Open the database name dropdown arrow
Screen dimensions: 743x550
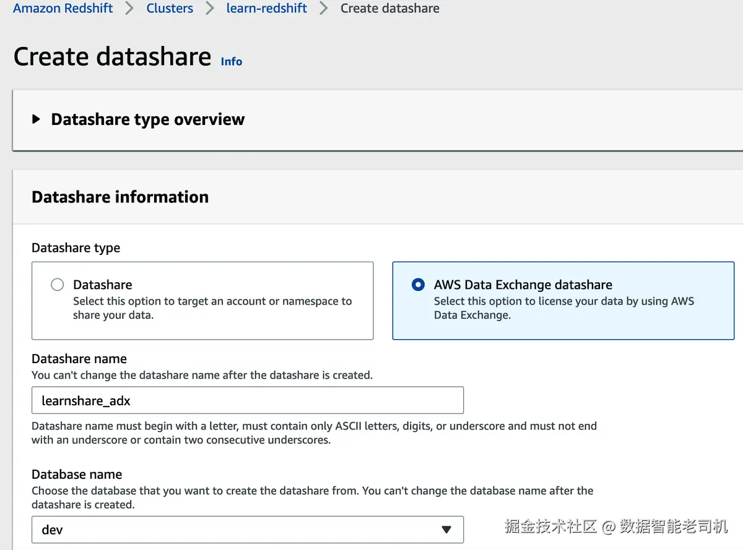(446, 530)
